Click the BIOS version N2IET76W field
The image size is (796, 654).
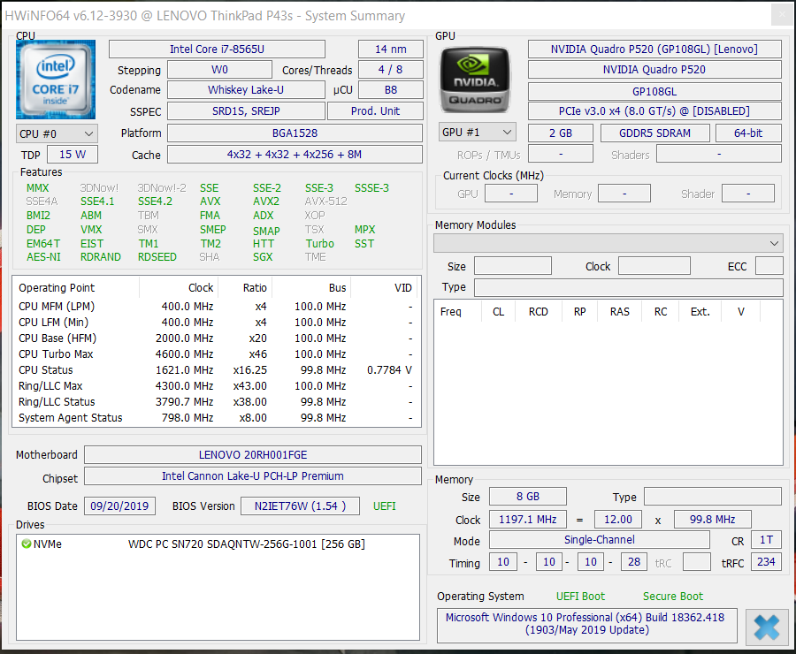coord(301,506)
